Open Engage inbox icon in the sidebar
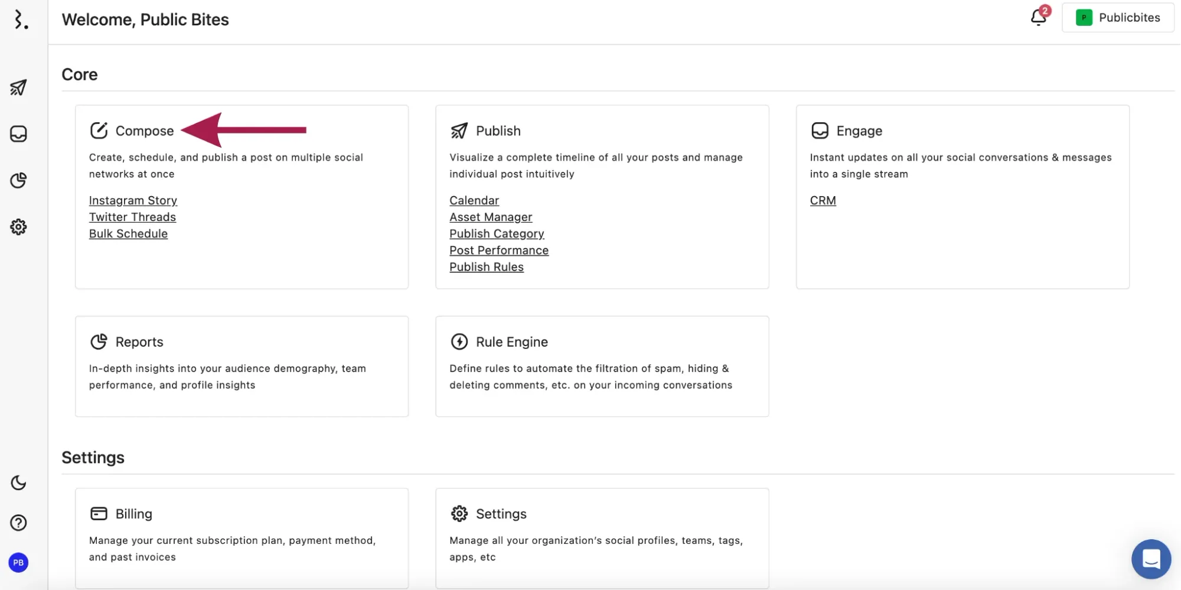The height and width of the screenshot is (590, 1181). tap(18, 134)
